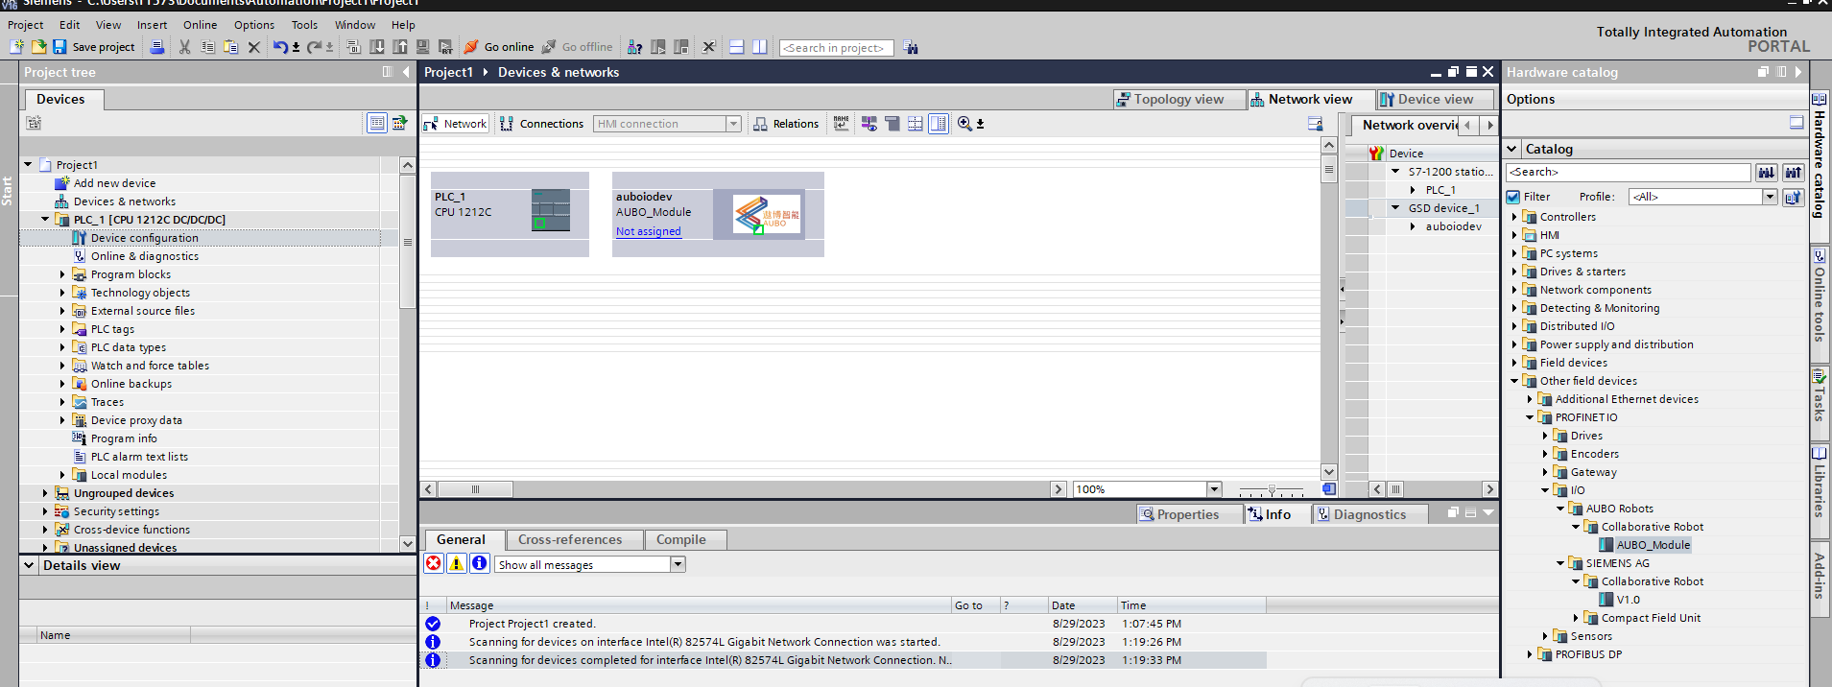This screenshot has height=687, width=1832.
Task: Click the project tree overview toggle icon
Action: tap(377, 123)
